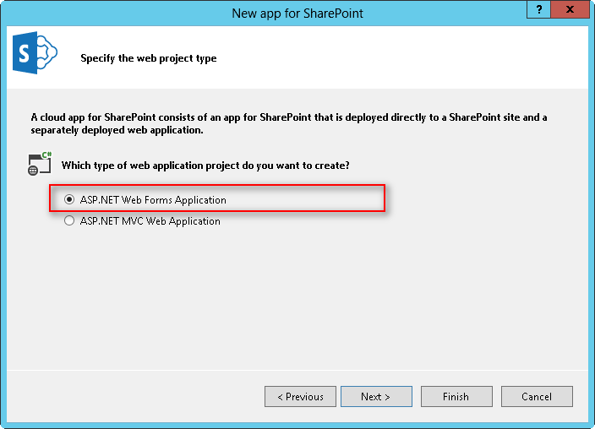Viewport: 595px width, 429px height.
Task: Close the New app for SharePoint dialog
Action: pos(571,8)
